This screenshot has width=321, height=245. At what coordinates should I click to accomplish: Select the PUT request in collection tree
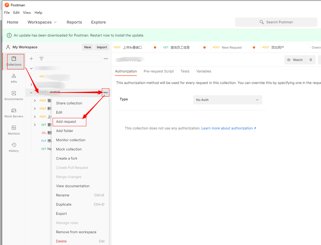[x=46, y=141]
